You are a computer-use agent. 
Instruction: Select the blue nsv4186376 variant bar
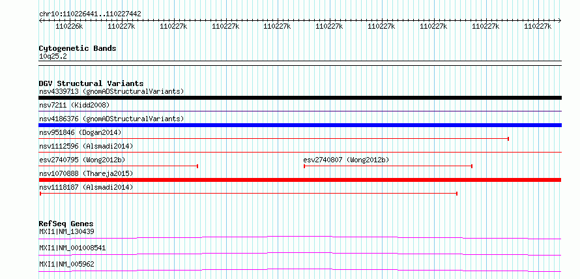point(300,125)
